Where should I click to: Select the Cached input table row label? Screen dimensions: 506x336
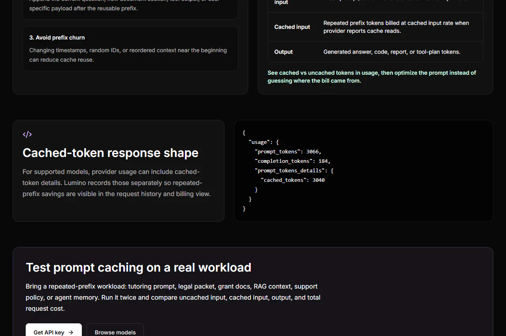(x=292, y=27)
